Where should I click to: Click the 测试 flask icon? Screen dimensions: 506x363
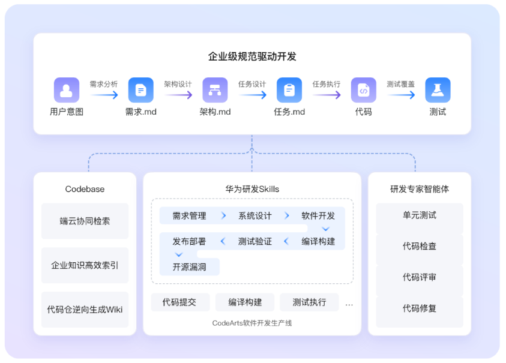[x=438, y=90]
